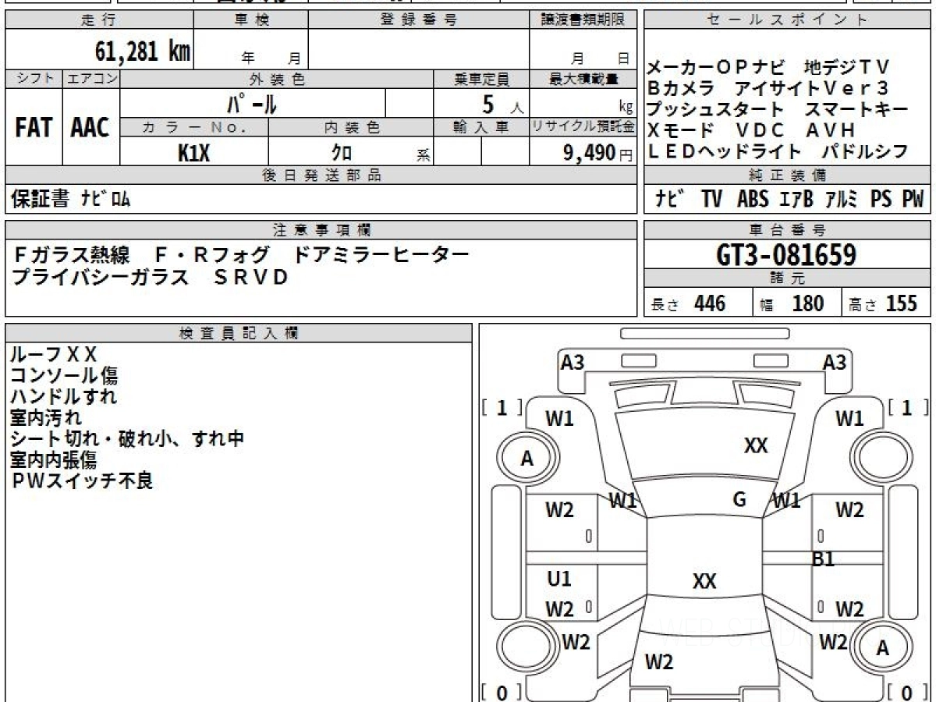Click the 純正装備 header

[x=787, y=175]
